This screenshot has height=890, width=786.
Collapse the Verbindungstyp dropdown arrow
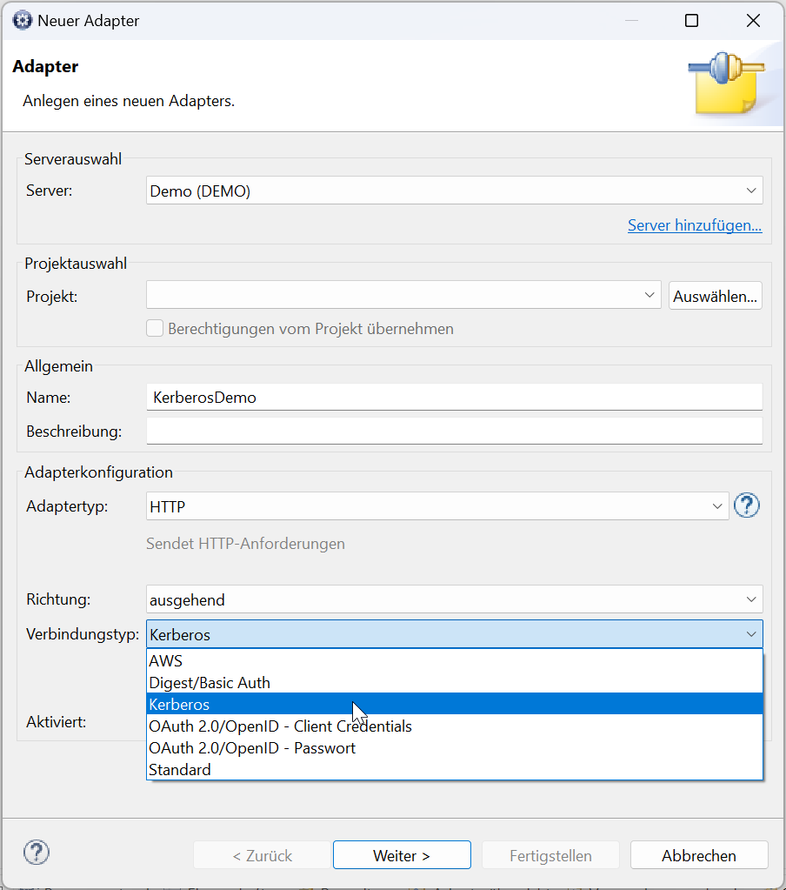coord(751,634)
